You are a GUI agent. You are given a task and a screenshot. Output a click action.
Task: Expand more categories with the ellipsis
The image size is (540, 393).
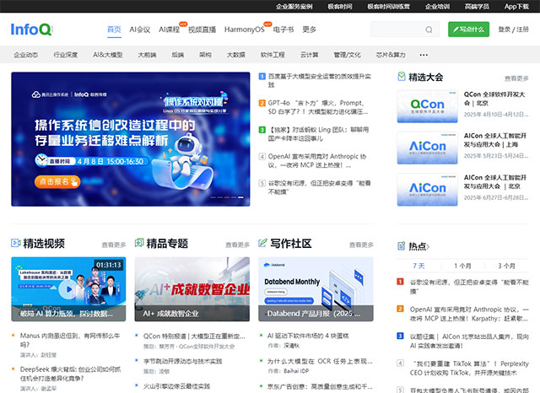(424, 54)
